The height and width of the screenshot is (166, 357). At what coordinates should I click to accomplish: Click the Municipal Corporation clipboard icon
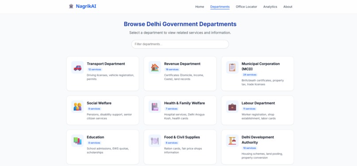coord(232,67)
